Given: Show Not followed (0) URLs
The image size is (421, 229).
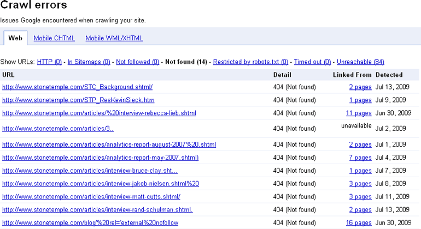Looking at the screenshot, I should tap(137, 62).
